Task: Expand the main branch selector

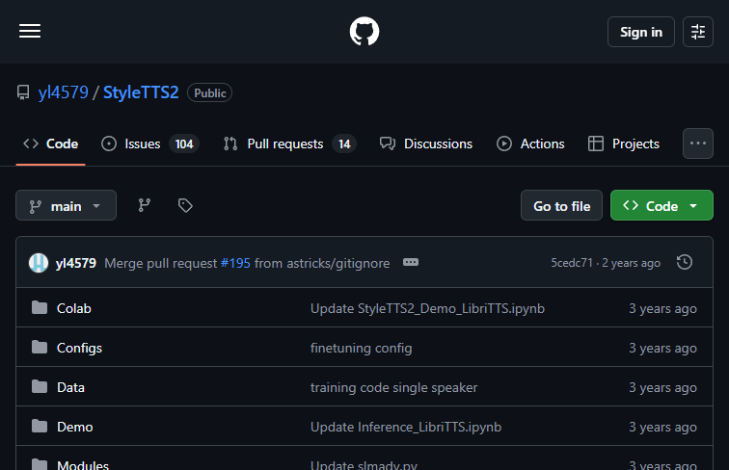Action: 66,205
